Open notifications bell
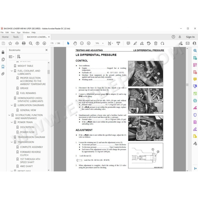 click(180, 37)
